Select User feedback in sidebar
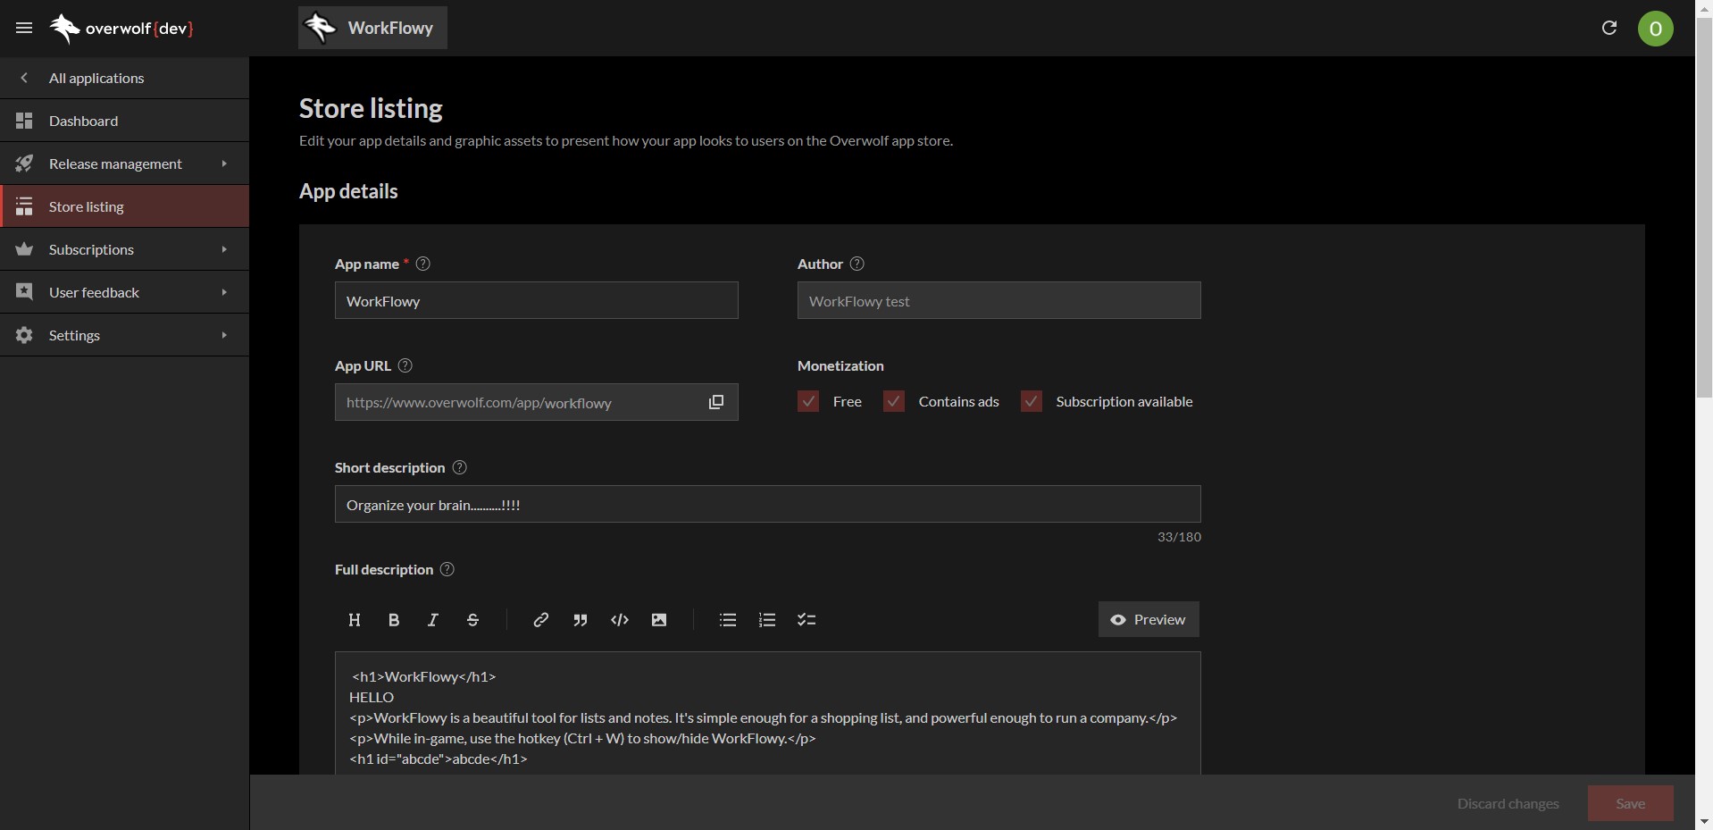Image resolution: width=1713 pixels, height=830 pixels. (124, 292)
